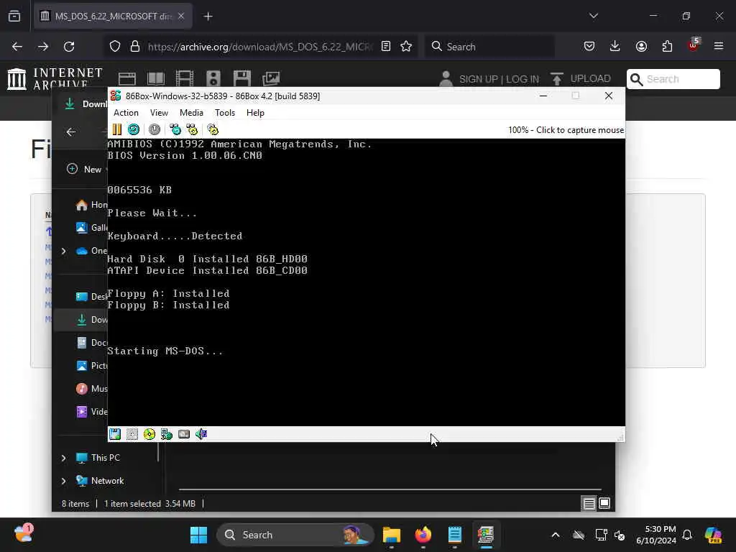The image size is (736, 552).
Task: Click the taskbar Search box
Action: [x=295, y=535]
